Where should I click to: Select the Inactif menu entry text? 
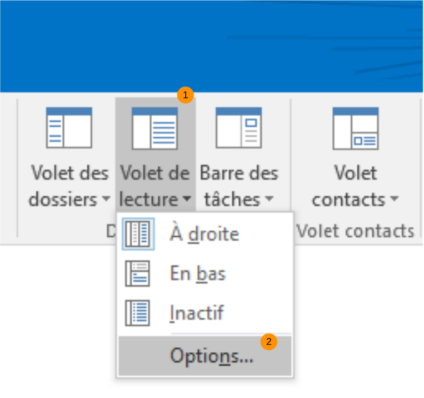pyautogui.click(x=197, y=312)
